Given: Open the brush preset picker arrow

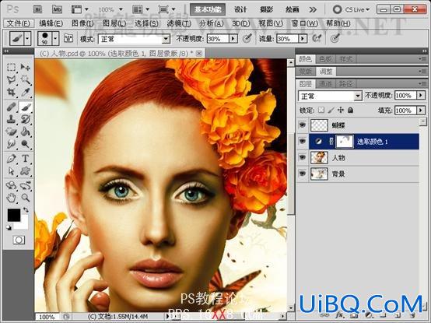Looking at the screenshot, I should point(55,38).
